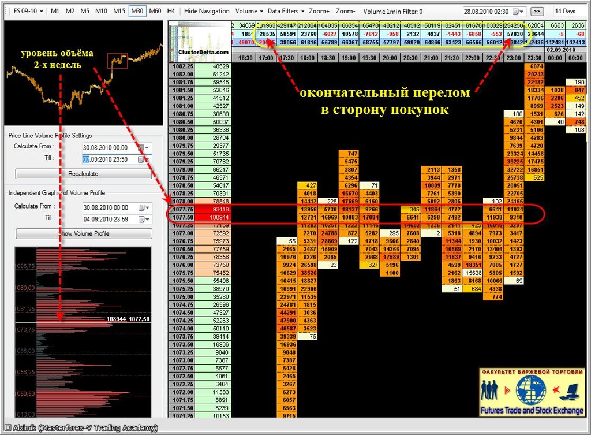Enable the H4 timeframe button
591x435 pixels.
[x=171, y=11]
